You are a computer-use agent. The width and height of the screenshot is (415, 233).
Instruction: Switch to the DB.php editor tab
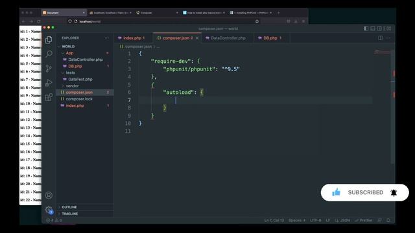click(272, 38)
